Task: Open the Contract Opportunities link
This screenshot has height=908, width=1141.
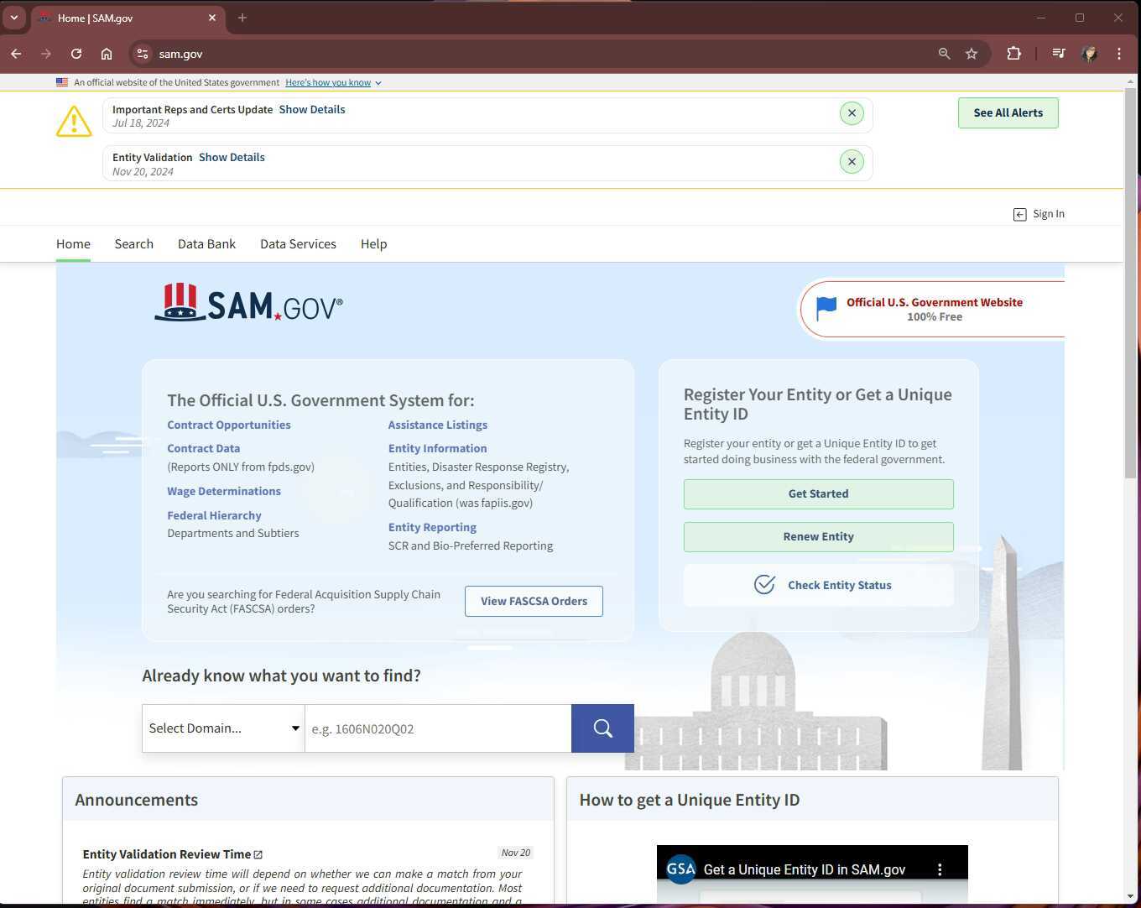Action: click(x=228, y=425)
